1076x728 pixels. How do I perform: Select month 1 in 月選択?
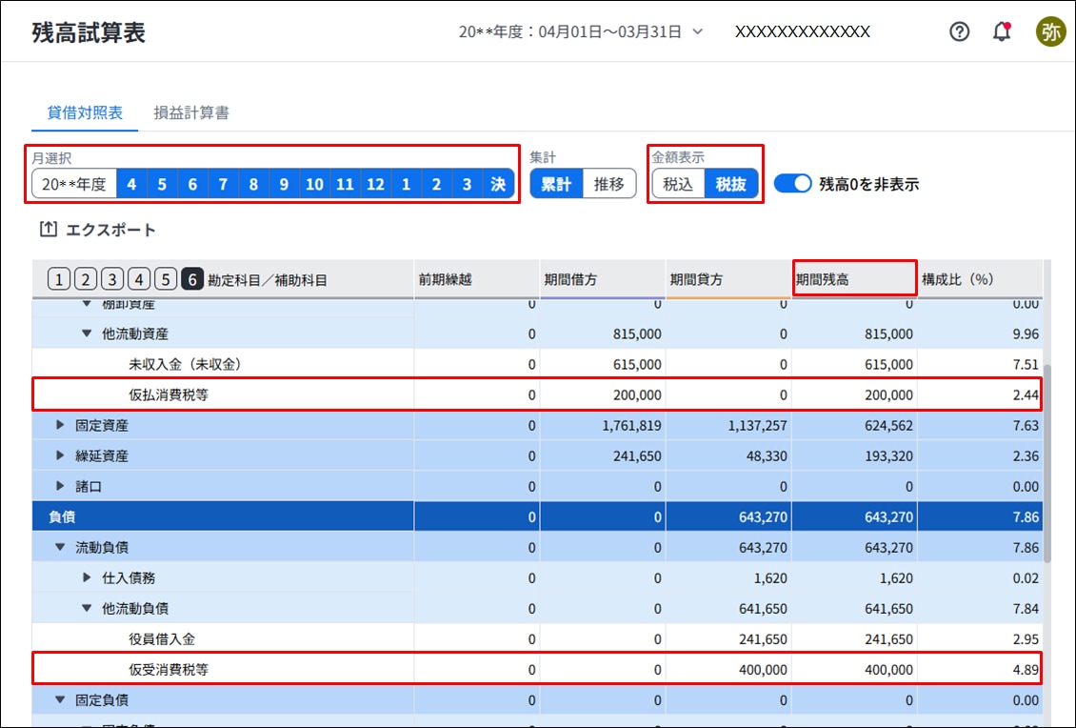click(x=407, y=184)
